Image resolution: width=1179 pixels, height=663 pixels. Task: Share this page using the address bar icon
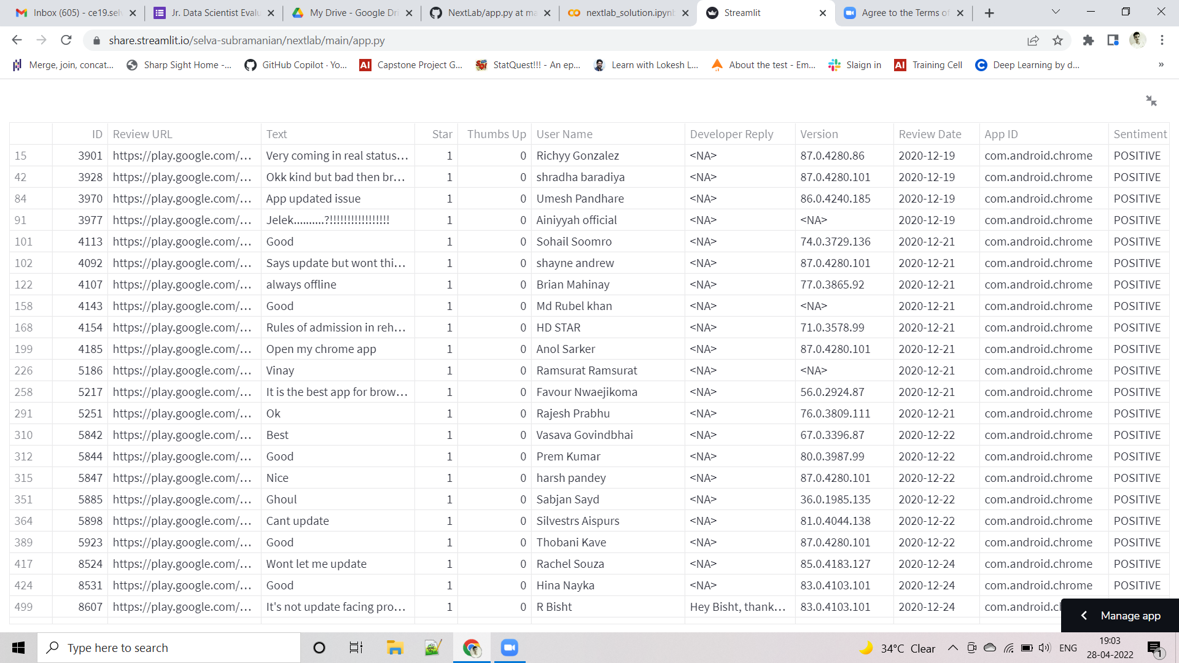[1033, 40]
